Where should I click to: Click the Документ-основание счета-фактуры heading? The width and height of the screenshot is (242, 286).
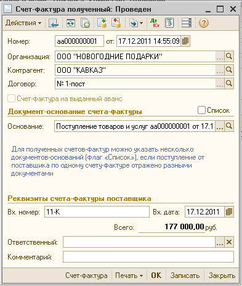(x=75, y=112)
